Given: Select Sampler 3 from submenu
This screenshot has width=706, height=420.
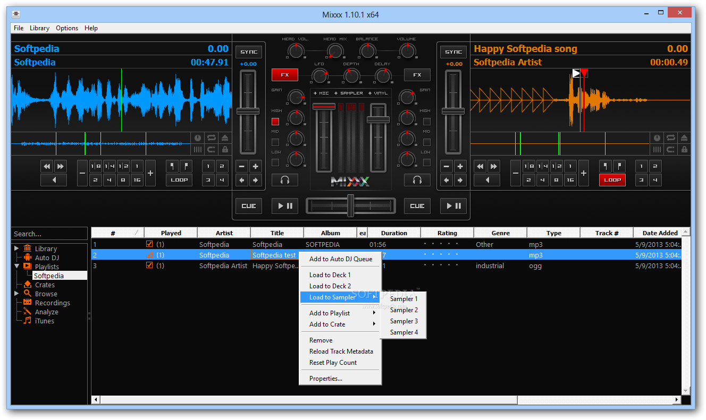Looking at the screenshot, I should 404,321.
